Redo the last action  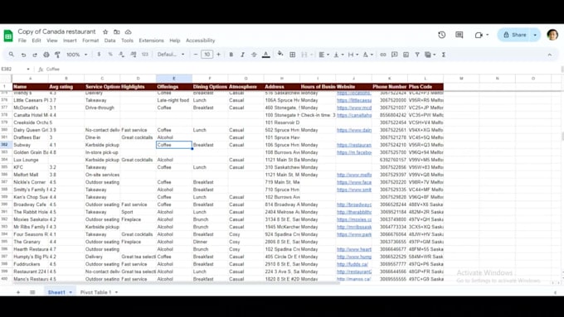pos(35,55)
